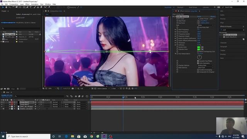Screen dimensions: 247x139
Task: Open Adobe After Effects in the taskbar
Action: [104, 136]
